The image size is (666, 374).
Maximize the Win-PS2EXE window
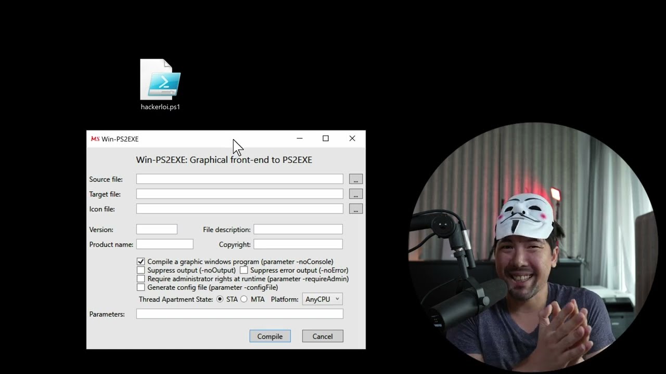326,139
